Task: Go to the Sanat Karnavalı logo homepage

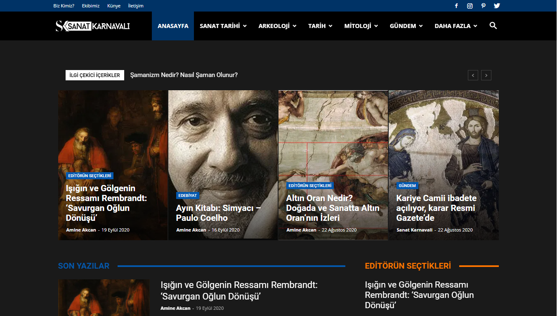Action: point(93,26)
